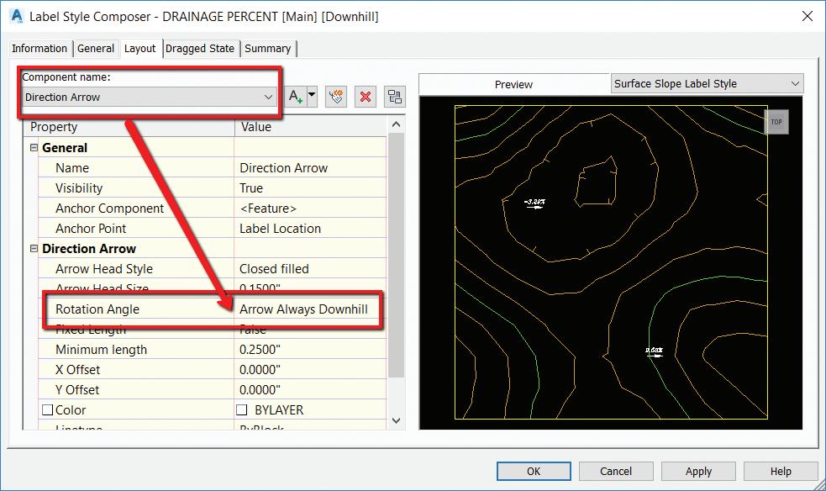This screenshot has height=491, width=826.
Task: Click the AutoCAD logo in title bar
Action: point(16,16)
